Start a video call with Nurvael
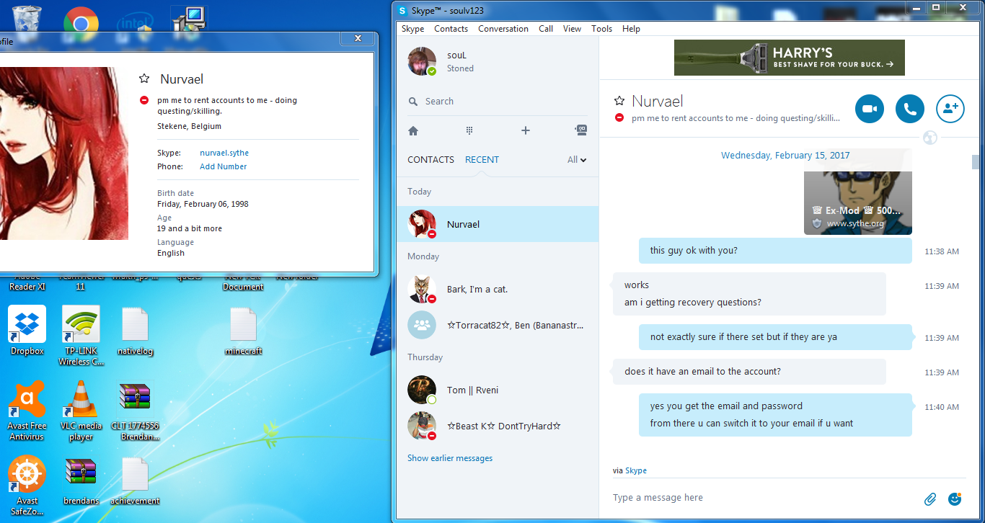Image resolution: width=985 pixels, height=523 pixels. (x=870, y=109)
